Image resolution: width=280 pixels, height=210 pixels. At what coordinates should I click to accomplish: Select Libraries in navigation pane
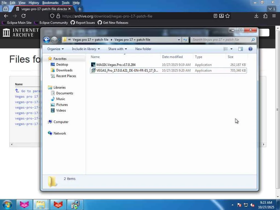pyautogui.click(x=59, y=87)
